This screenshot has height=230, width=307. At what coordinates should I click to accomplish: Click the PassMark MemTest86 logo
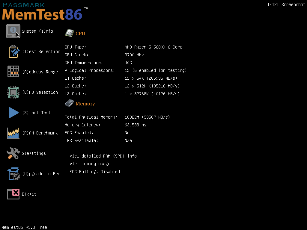45,11
